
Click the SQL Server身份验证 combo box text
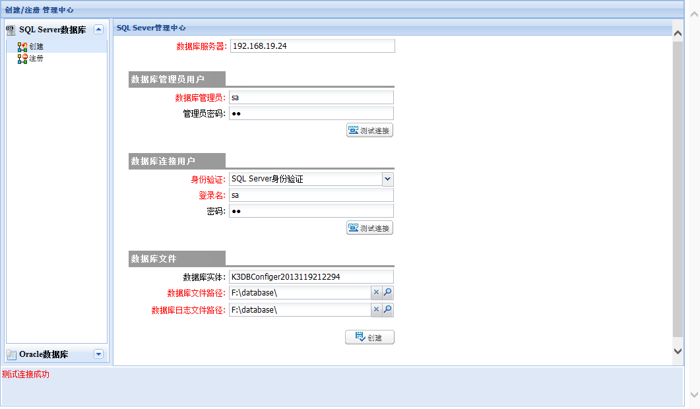(x=306, y=179)
